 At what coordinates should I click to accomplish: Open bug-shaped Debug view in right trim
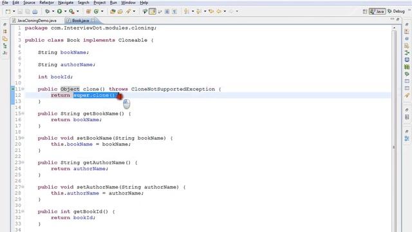(407, 74)
